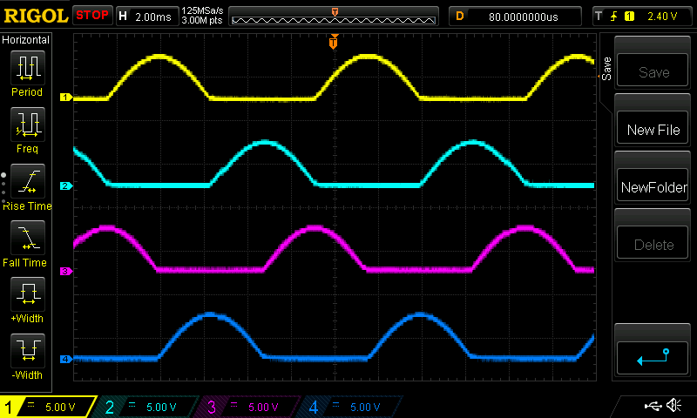This screenshot has height=418, width=697.
Task: Select channel 4 scale label 5.00 V
Action: point(365,407)
